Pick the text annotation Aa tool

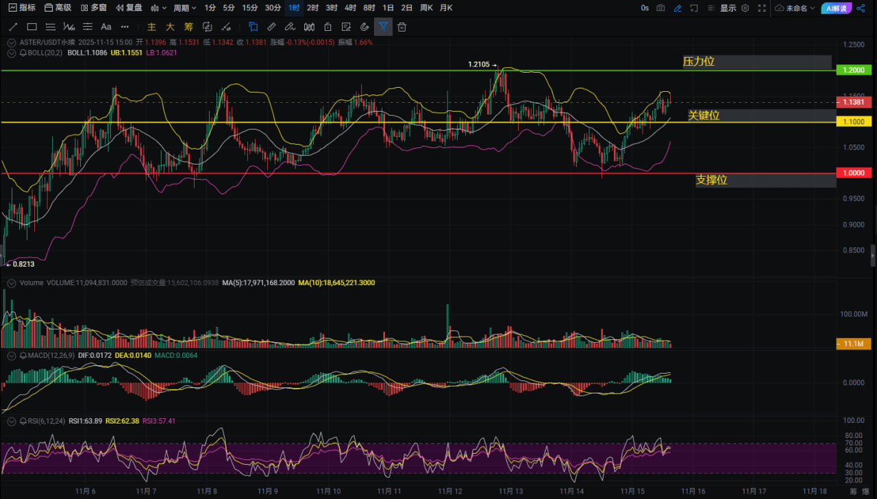(x=106, y=27)
